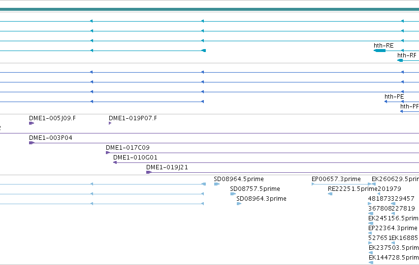419x265 pixels.
Task: Select the hth-RE transcript label
Action: [x=384, y=46]
